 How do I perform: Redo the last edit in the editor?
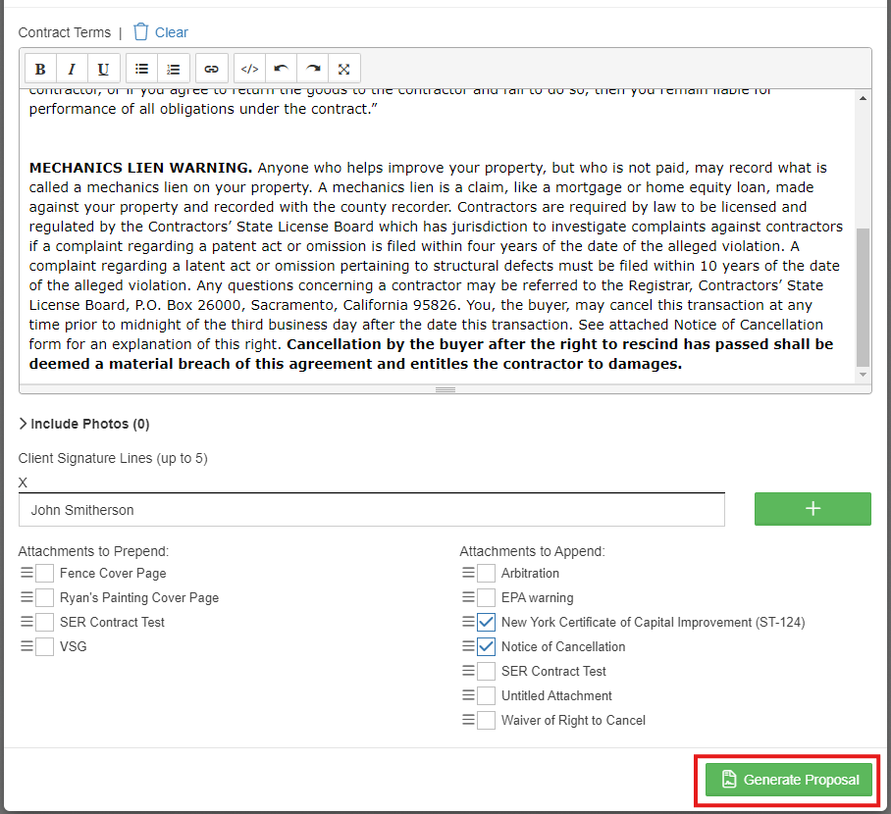coord(313,69)
